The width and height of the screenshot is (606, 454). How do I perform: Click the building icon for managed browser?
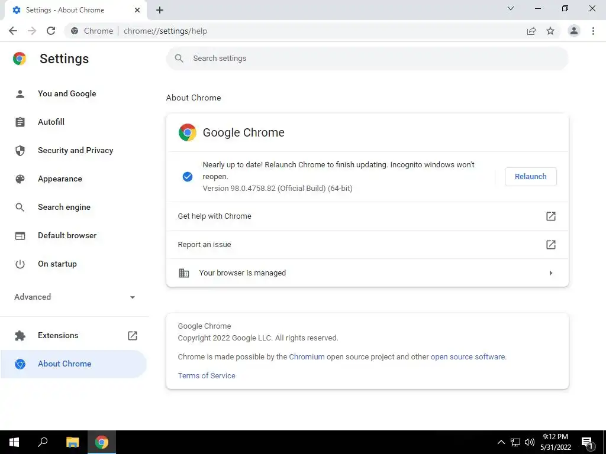coord(184,273)
